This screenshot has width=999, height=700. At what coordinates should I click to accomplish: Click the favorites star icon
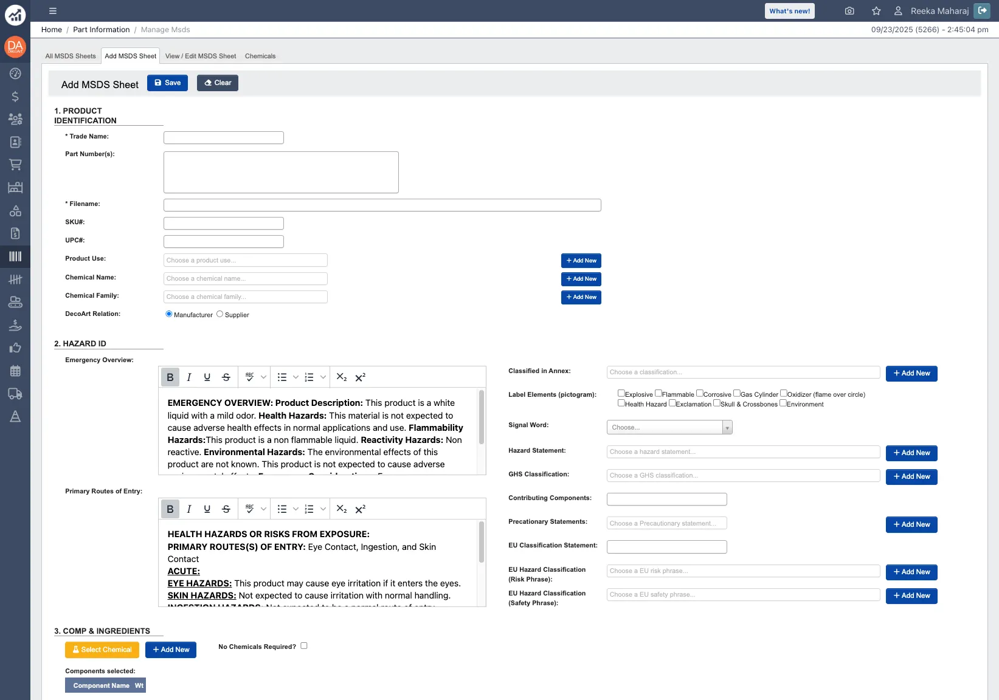(876, 11)
